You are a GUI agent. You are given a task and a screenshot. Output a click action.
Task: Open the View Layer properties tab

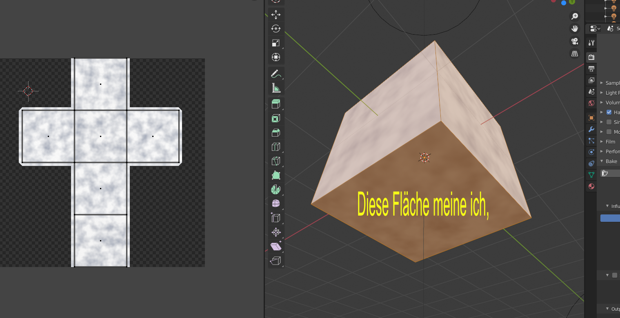[x=591, y=80]
